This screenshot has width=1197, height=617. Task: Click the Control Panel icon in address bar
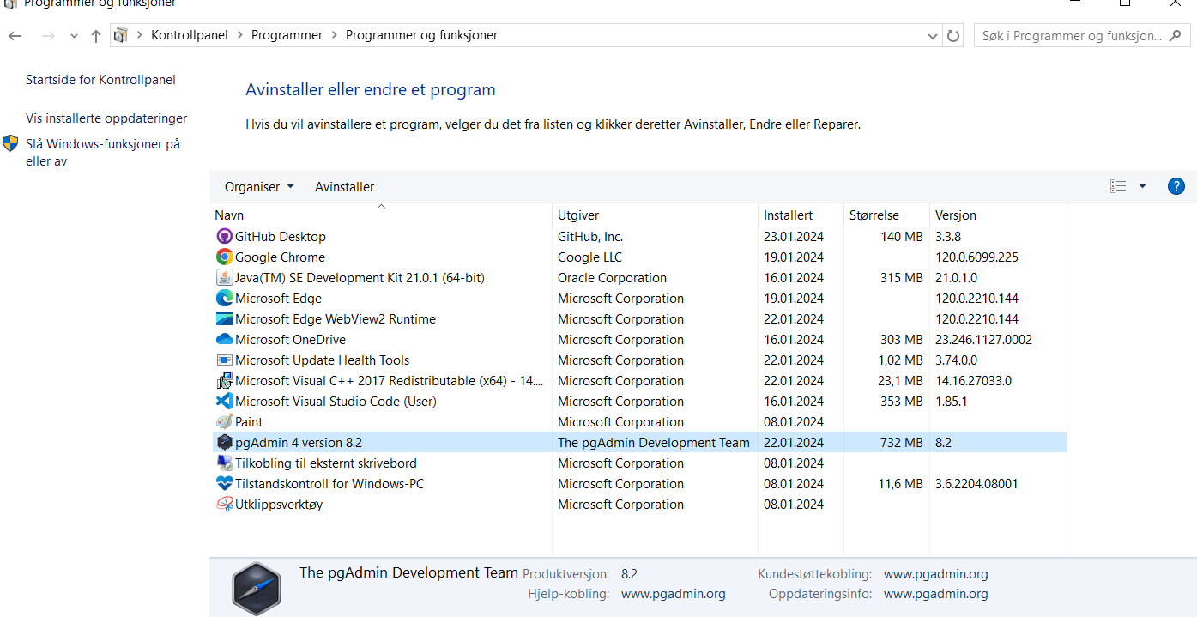pos(121,35)
